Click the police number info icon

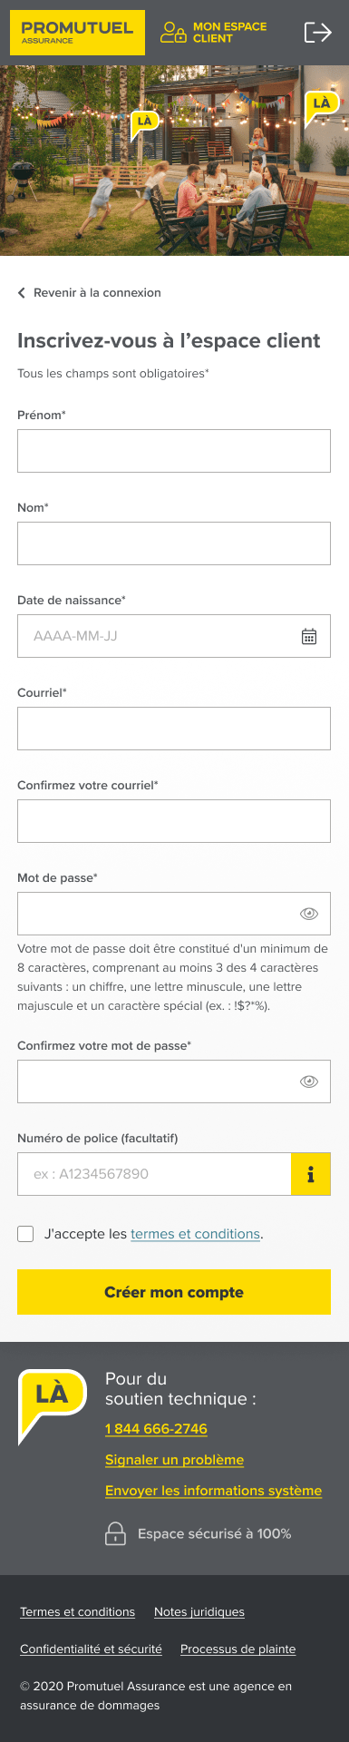coord(311,1174)
